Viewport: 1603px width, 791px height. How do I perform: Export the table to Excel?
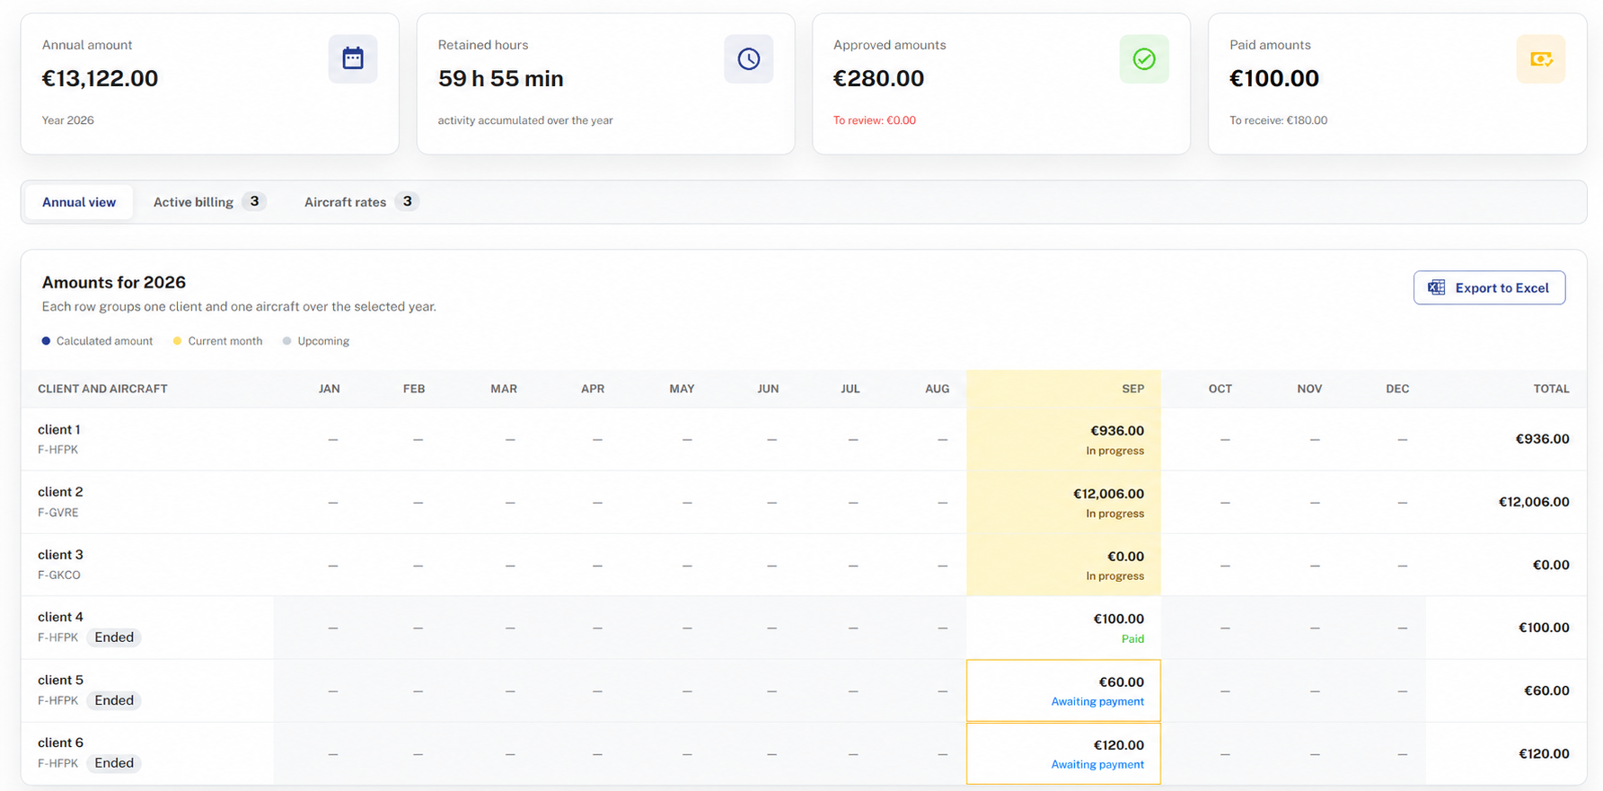coord(1489,287)
